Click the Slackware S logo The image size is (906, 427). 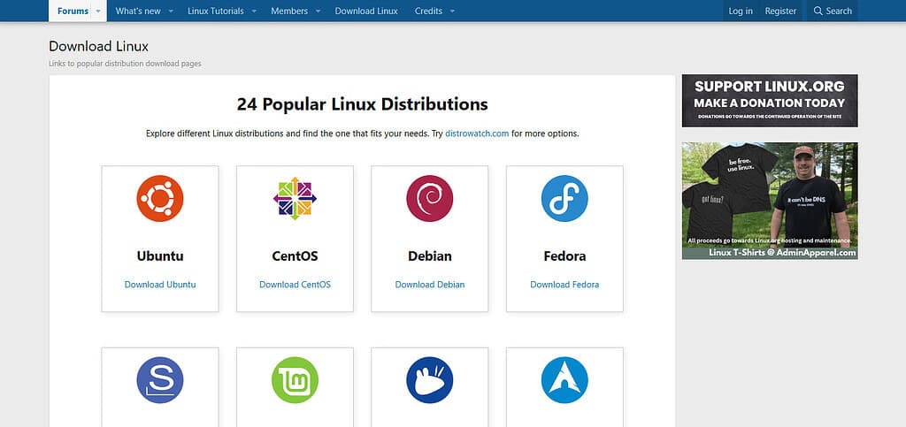pos(160,380)
